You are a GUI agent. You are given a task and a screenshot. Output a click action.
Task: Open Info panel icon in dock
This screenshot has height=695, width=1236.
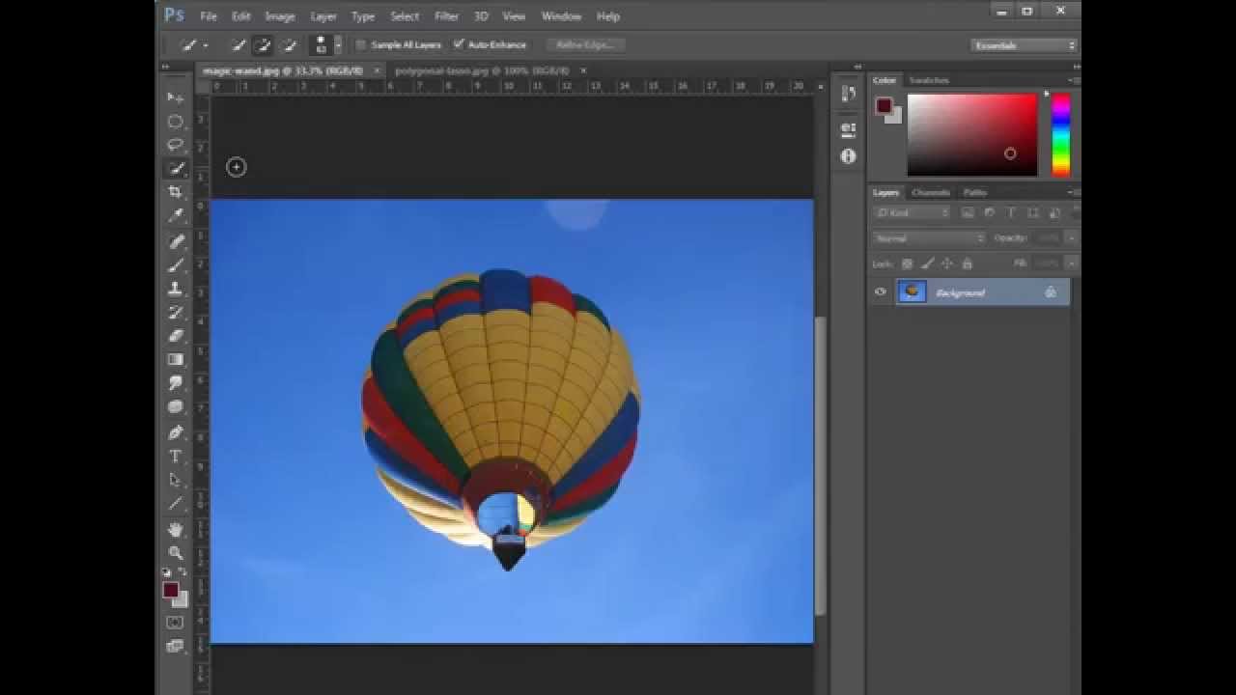click(848, 155)
